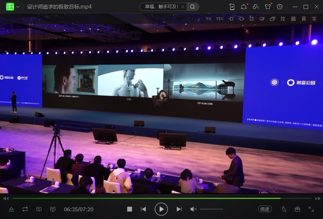Unmute the speaker volume icon
This screenshot has height=219, width=323.
[x=194, y=209]
